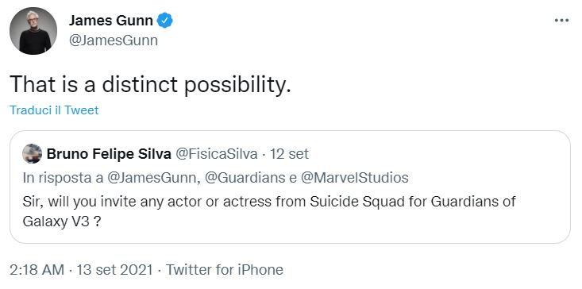Open the quoted tweet's 12 set date

coord(290,154)
